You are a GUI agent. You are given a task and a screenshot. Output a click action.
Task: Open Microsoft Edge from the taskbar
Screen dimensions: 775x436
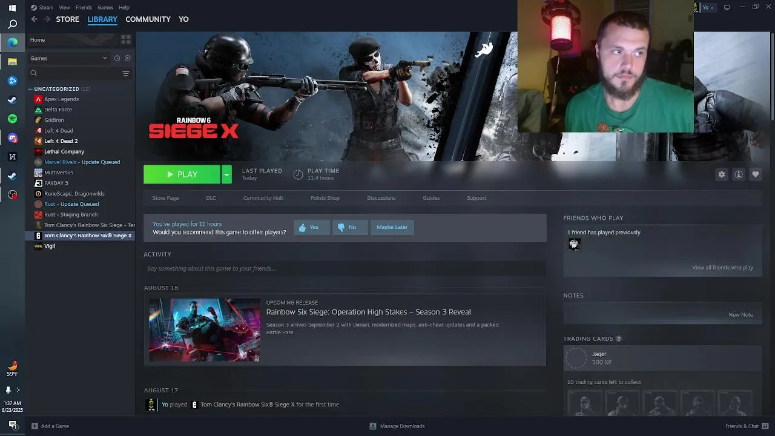point(12,42)
